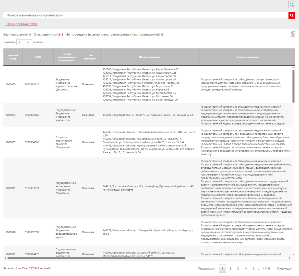Click organization 'Бюджетное учреждение здравоохранения "Детская г...'
The width and height of the screenshot is (299, 276).
(x=66, y=84)
